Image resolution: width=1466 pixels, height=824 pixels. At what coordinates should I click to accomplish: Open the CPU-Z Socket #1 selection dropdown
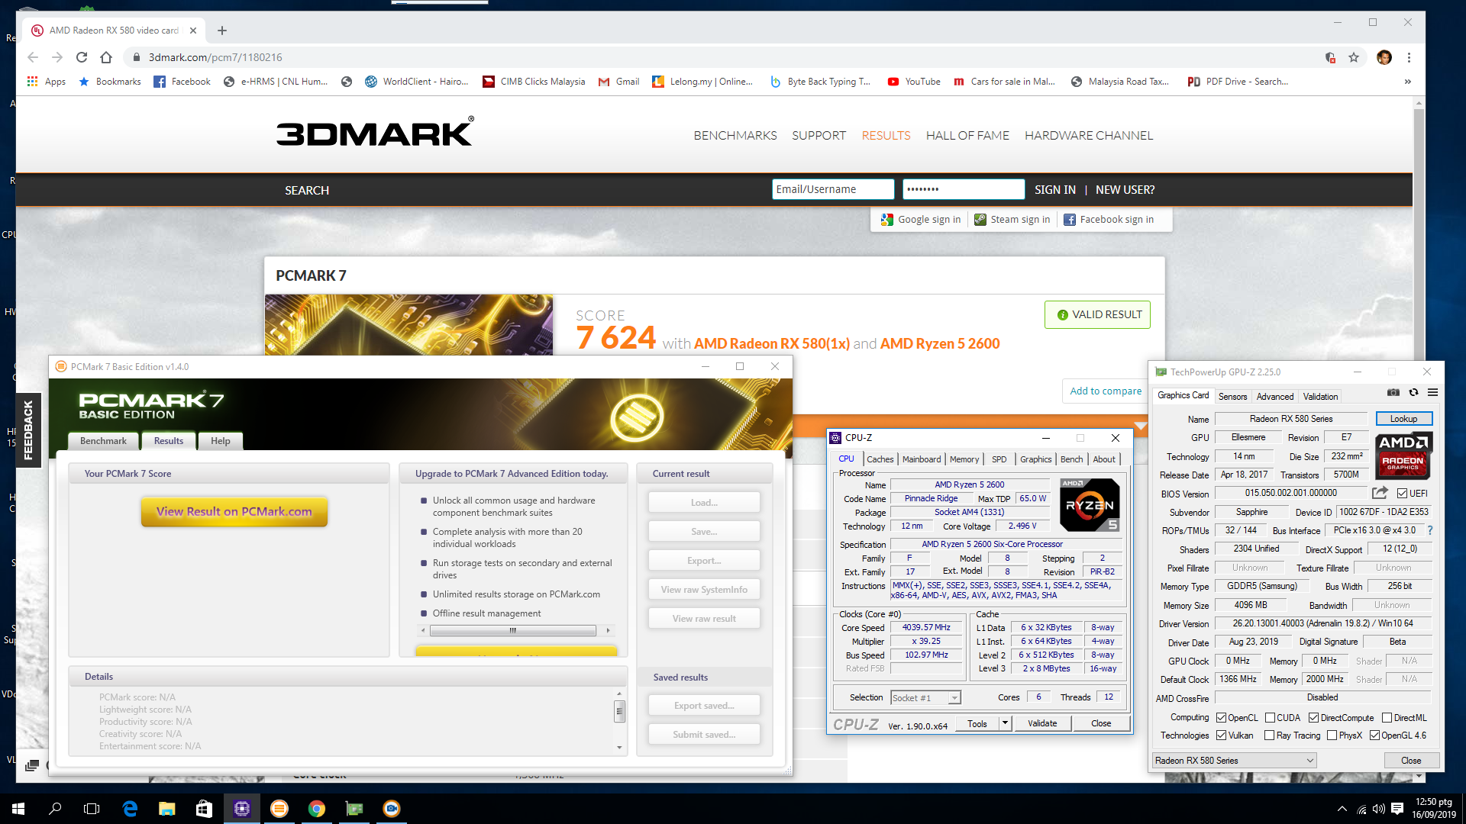coord(925,698)
